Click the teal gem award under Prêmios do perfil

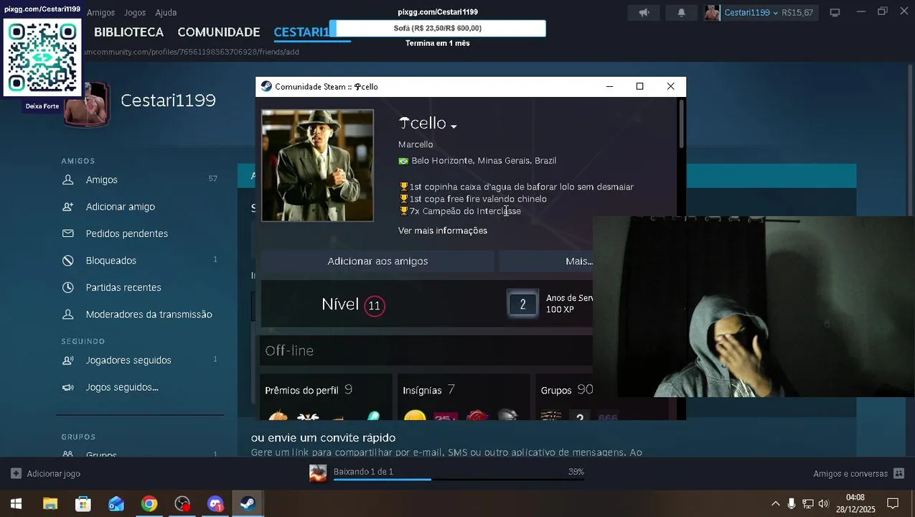pyautogui.click(x=372, y=416)
